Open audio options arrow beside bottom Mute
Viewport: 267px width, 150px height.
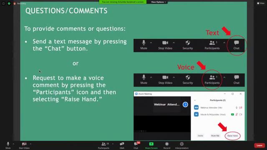[13, 144]
